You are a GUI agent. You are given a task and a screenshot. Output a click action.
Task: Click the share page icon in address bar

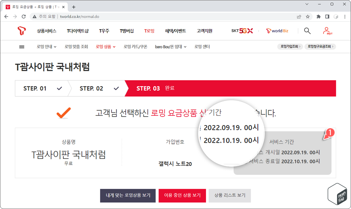tap(299, 16)
